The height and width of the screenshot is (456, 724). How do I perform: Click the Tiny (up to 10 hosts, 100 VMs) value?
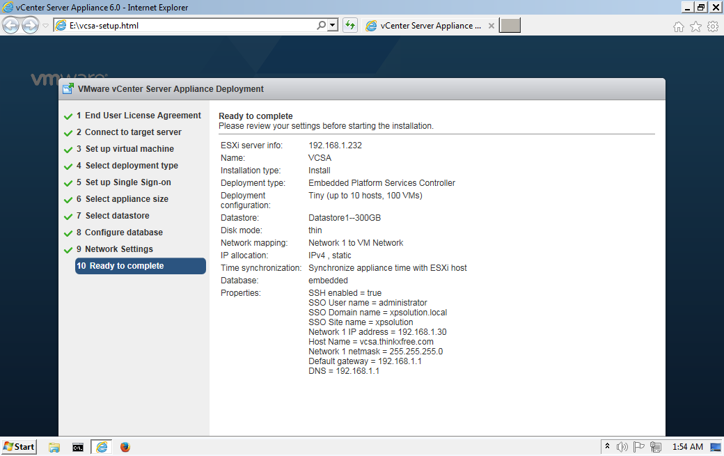[365, 196]
